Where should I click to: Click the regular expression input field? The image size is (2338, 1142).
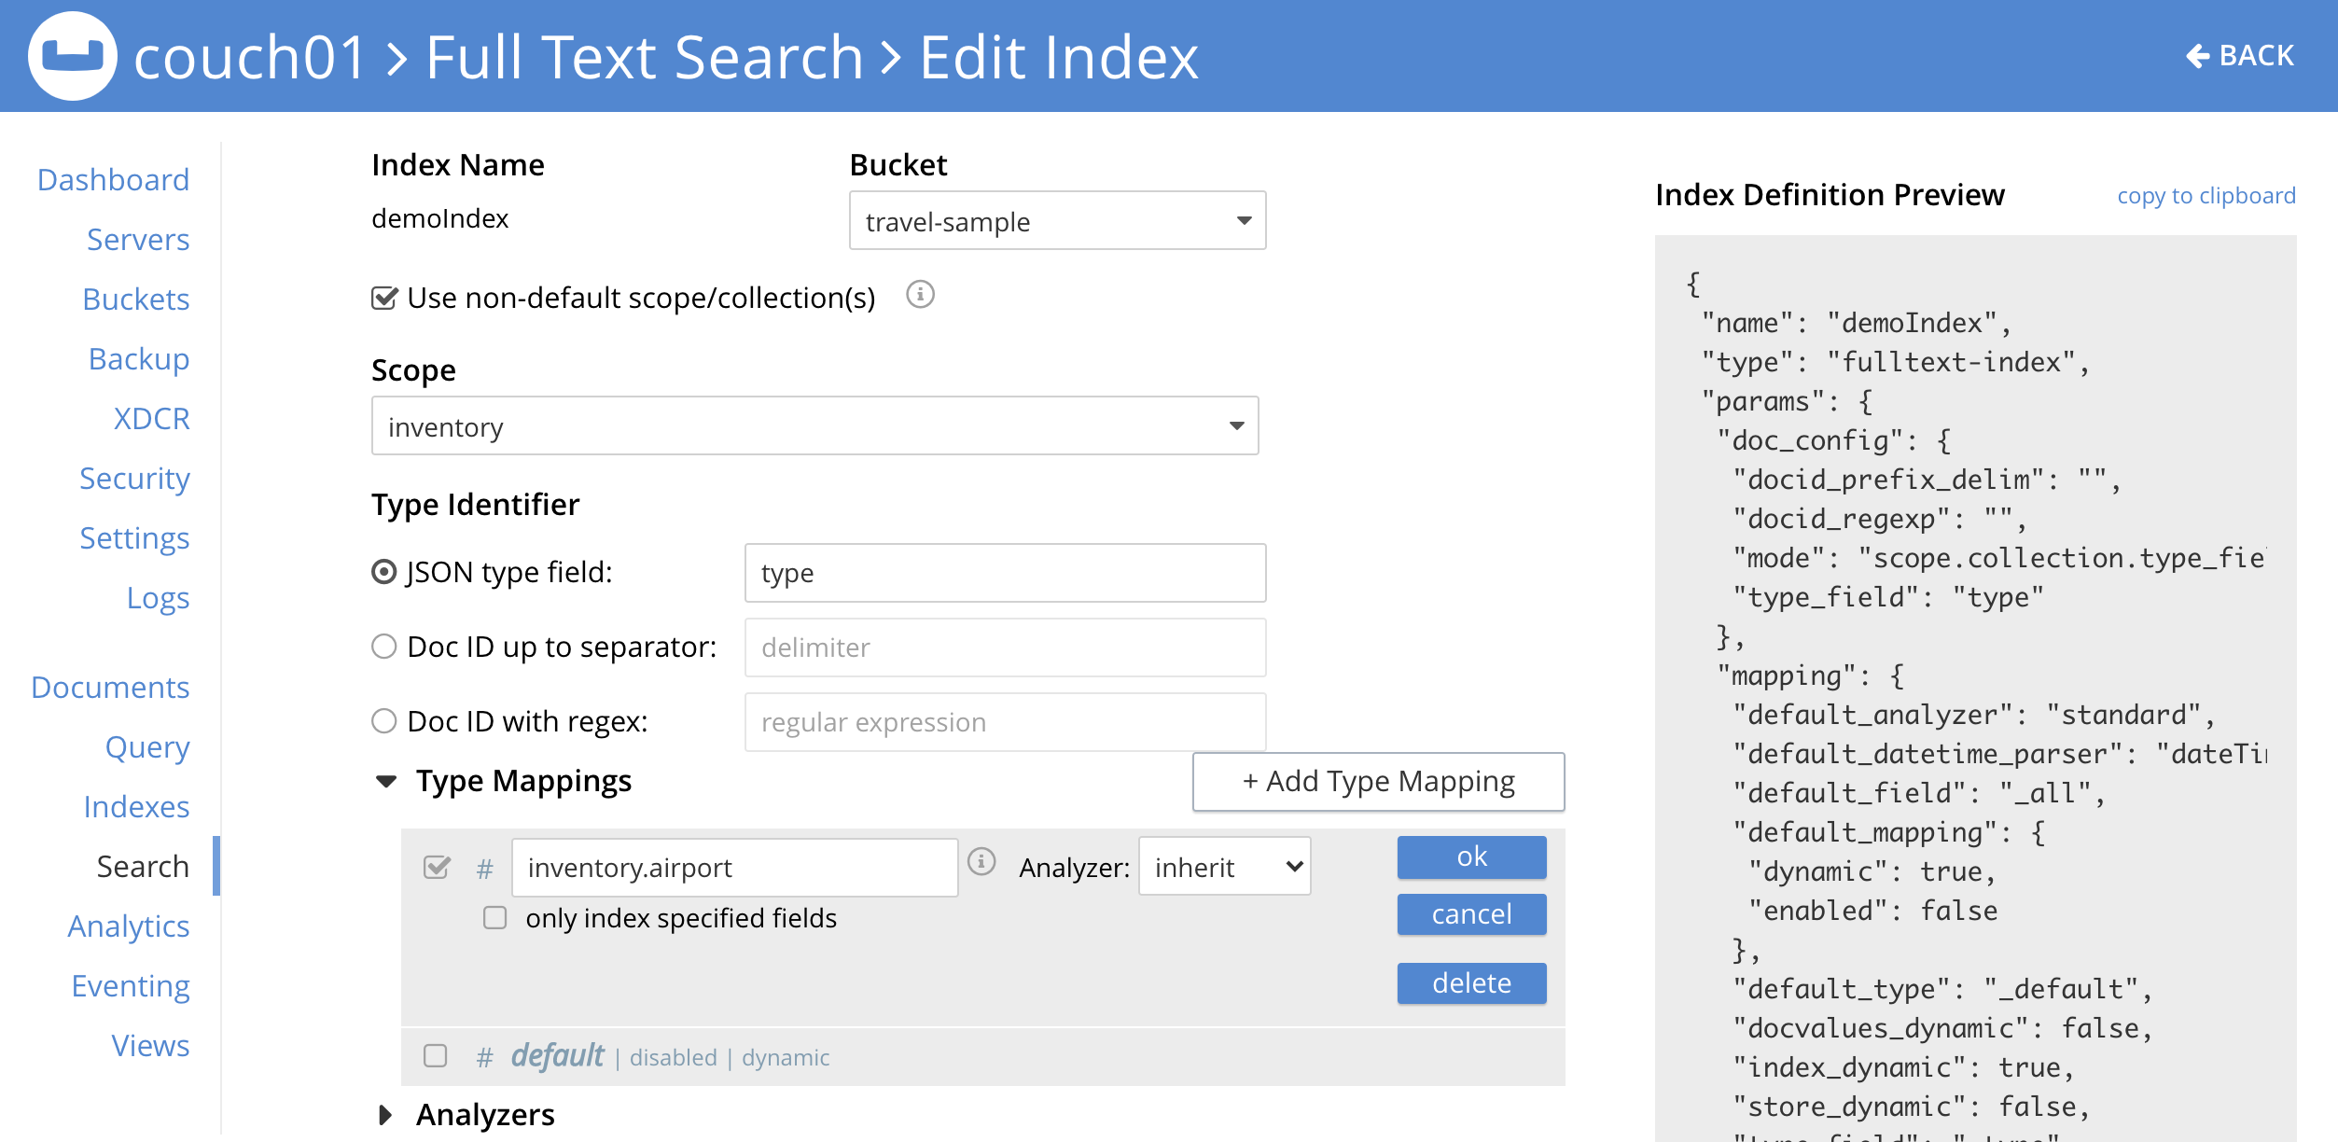[1005, 722]
